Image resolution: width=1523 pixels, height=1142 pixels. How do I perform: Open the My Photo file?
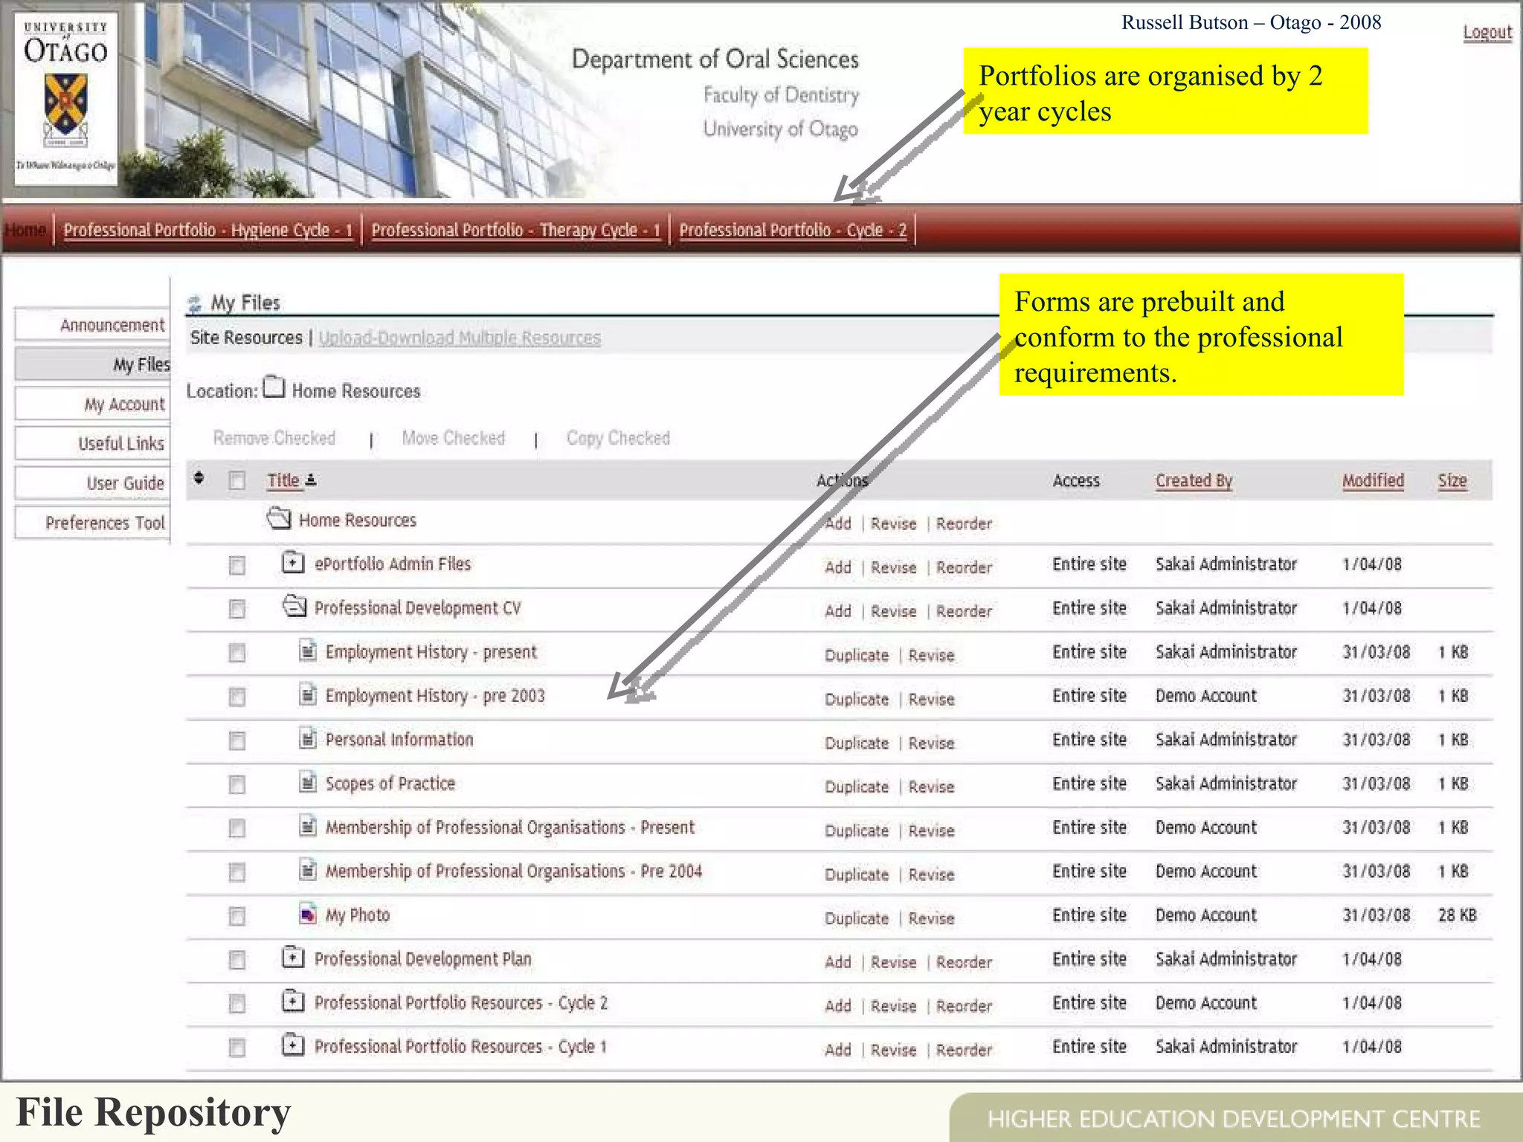point(357,915)
